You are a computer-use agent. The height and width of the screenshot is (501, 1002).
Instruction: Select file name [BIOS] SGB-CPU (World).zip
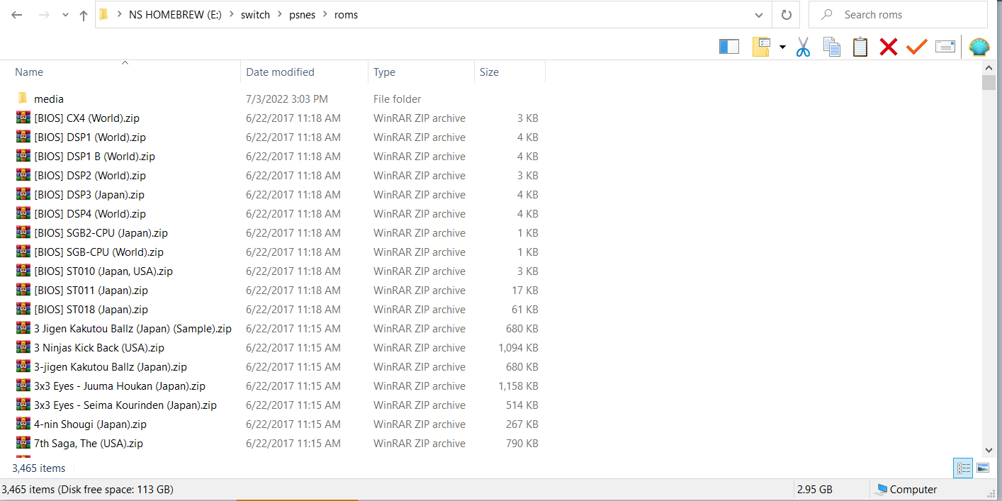point(98,252)
